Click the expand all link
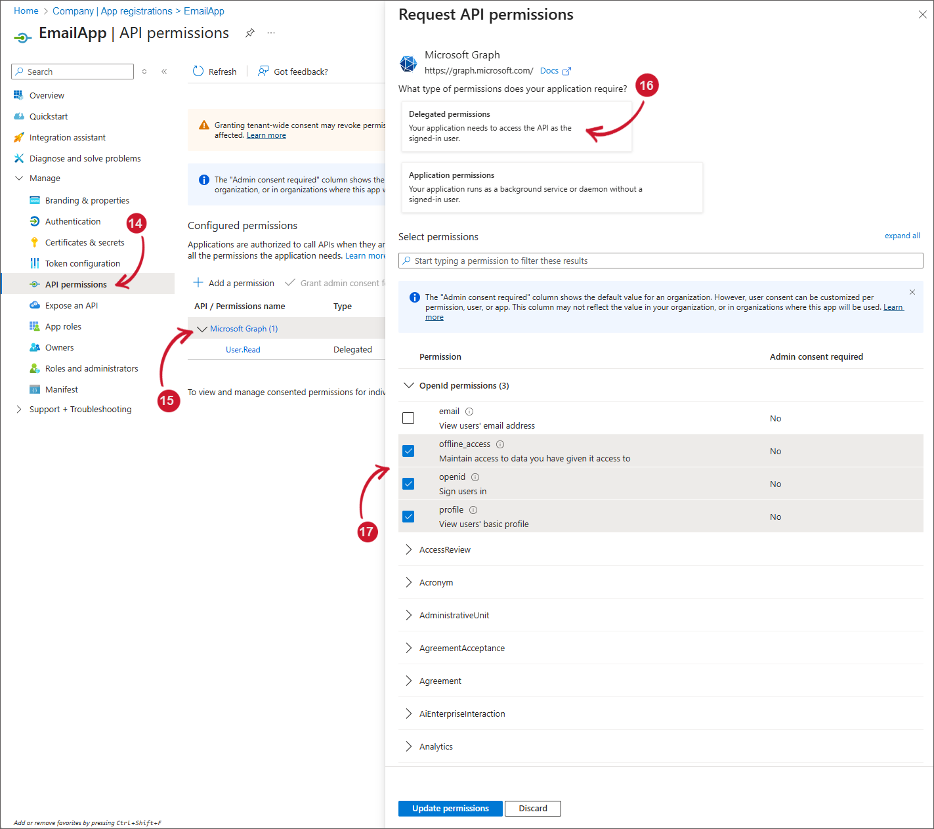 click(x=902, y=236)
